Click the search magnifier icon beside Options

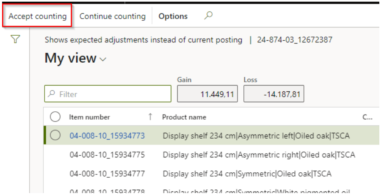208,16
